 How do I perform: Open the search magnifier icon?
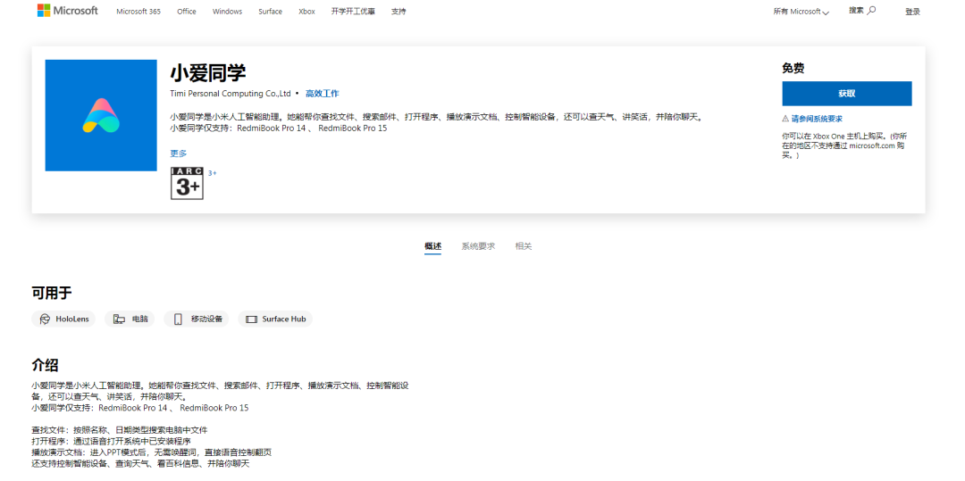pos(871,10)
